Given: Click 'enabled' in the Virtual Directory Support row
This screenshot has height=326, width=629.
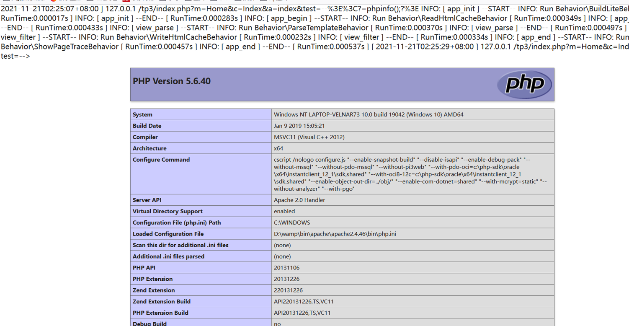Looking at the screenshot, I should click(x=285, y=211).
